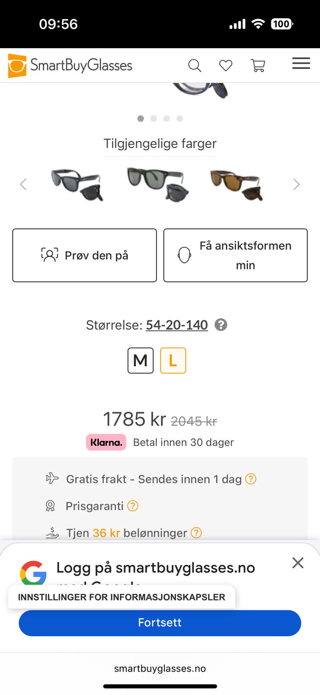Screen dimensions: 320x695
Task: Click the size help question mark icon
Action: 221,325
